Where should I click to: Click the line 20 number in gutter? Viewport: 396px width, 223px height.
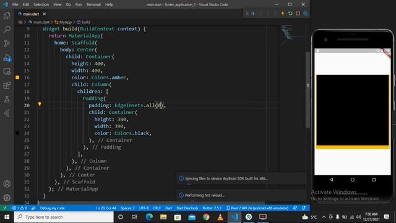(27, 105)
